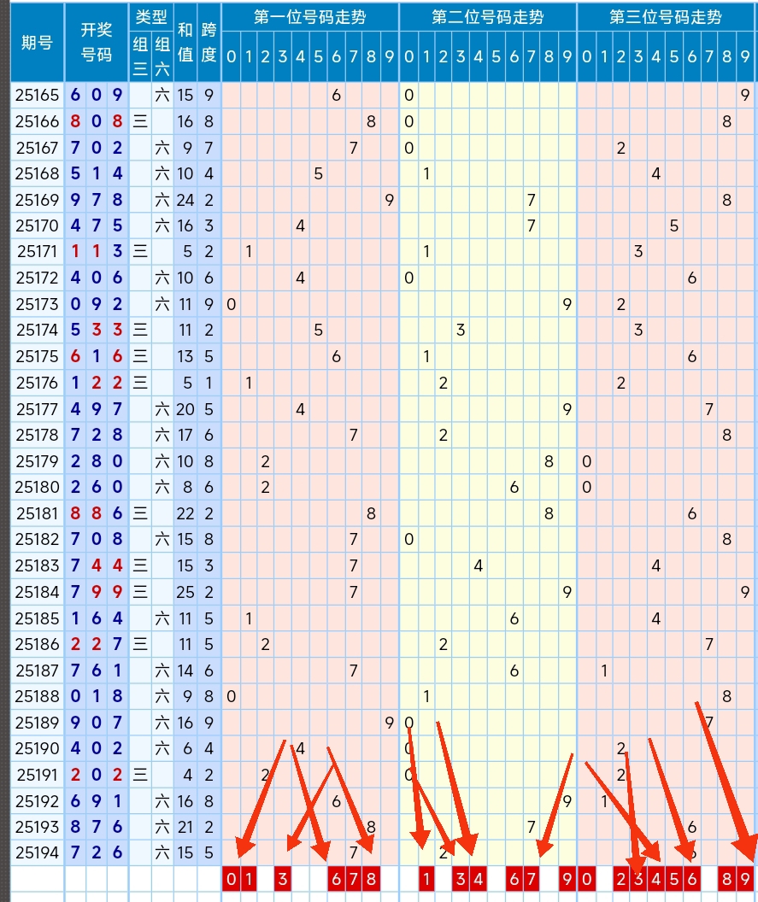Select red prediction cell 0 under third position
The height and width of the screenshot is (902, 758).
click(x=586, y=879)
